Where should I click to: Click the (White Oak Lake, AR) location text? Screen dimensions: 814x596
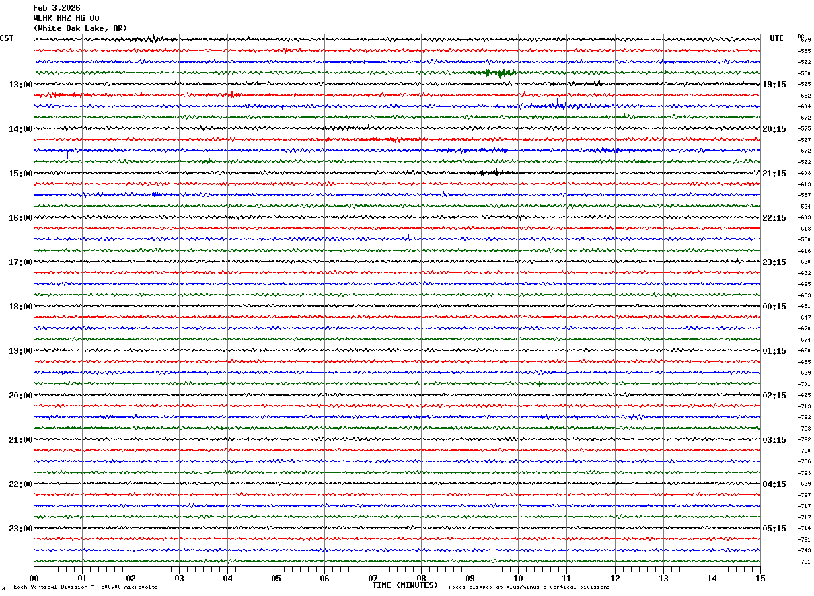(80, 28)
